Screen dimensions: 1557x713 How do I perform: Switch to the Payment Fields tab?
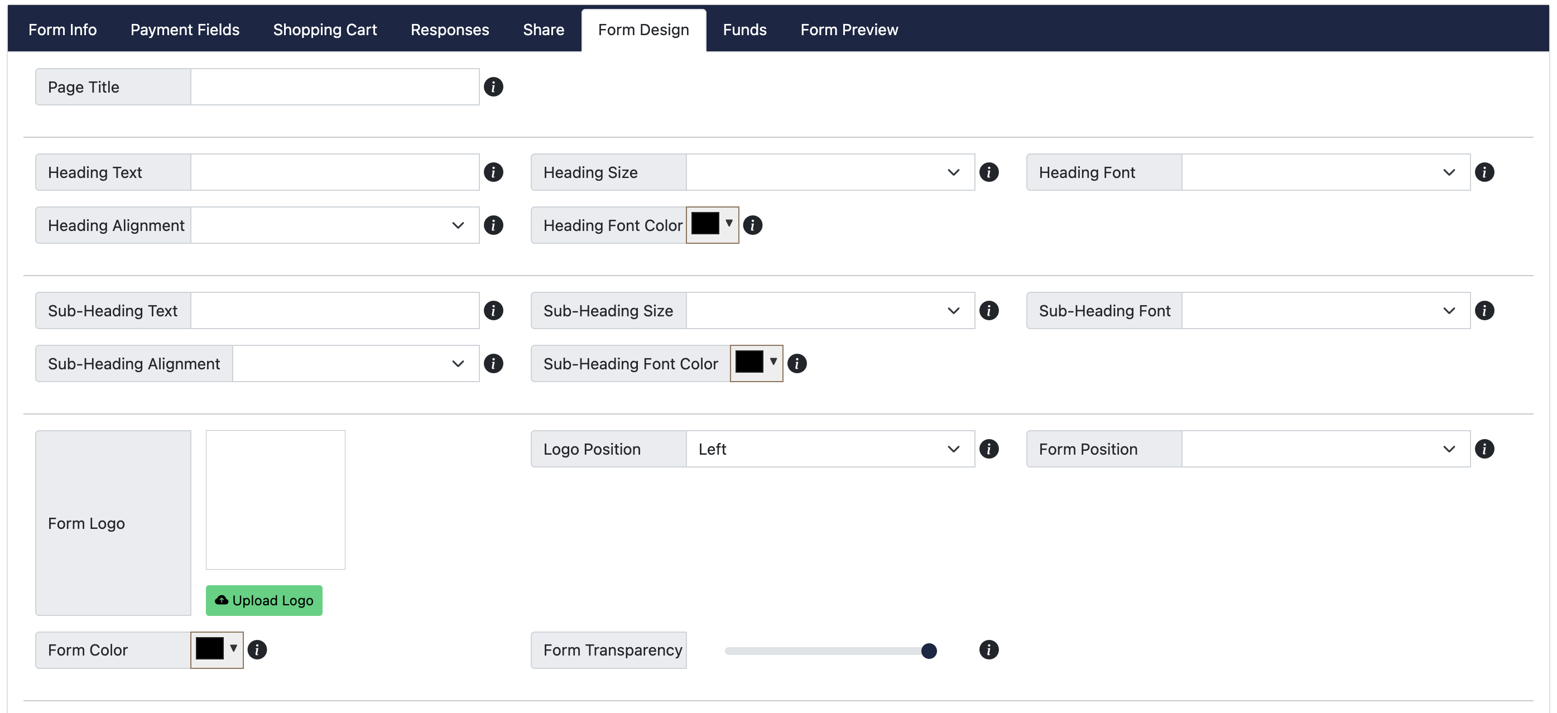[185, 29]
